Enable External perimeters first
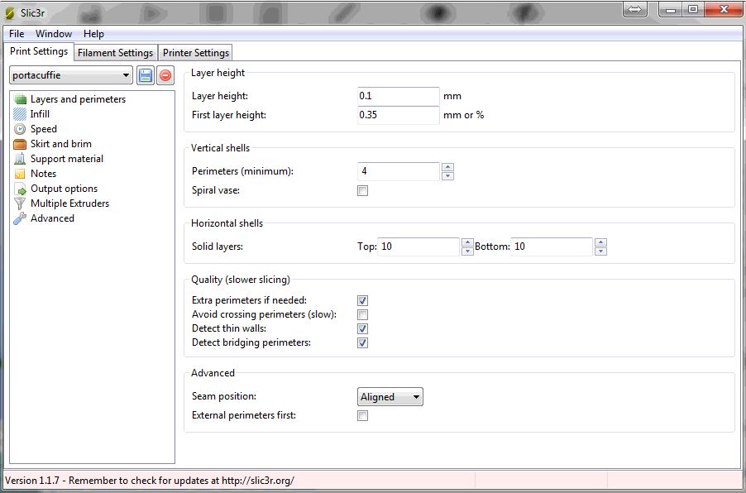Image resolution: width=746 pixels, height=493 pixels. pos(362,416)
